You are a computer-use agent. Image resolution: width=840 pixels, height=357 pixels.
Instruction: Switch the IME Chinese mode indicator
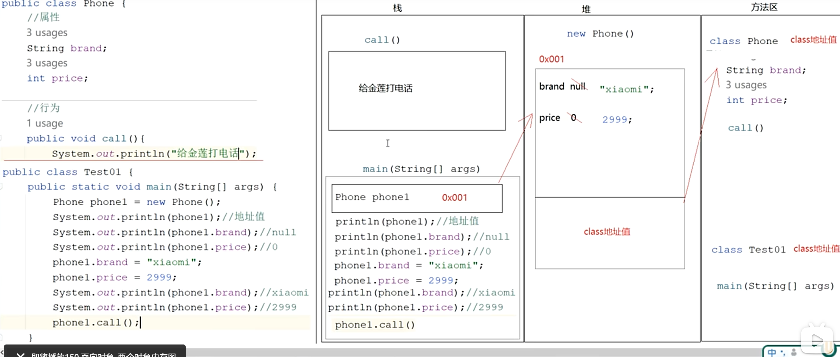[x=772, y=353]
